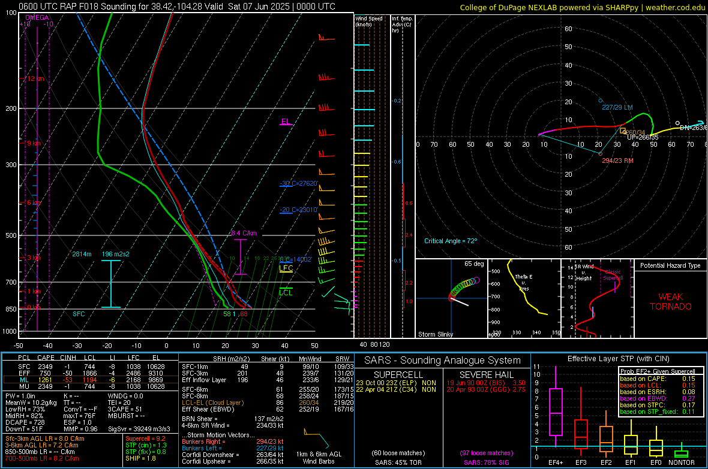Select the MU parcel row label

pos(25,386)
